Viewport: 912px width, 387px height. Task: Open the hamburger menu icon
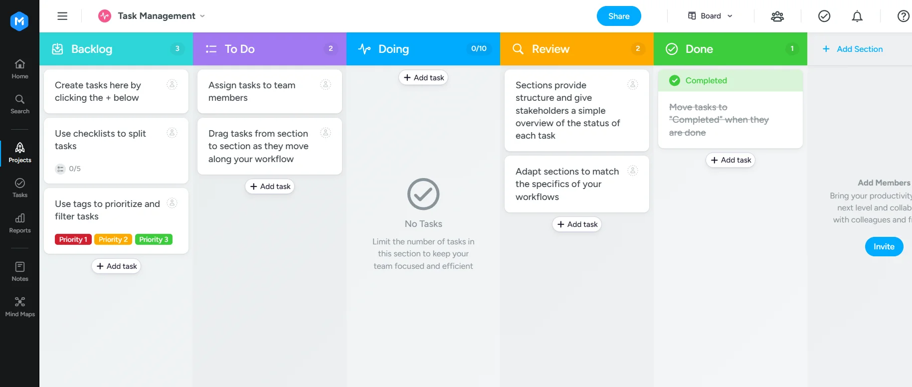click(62, 16)
